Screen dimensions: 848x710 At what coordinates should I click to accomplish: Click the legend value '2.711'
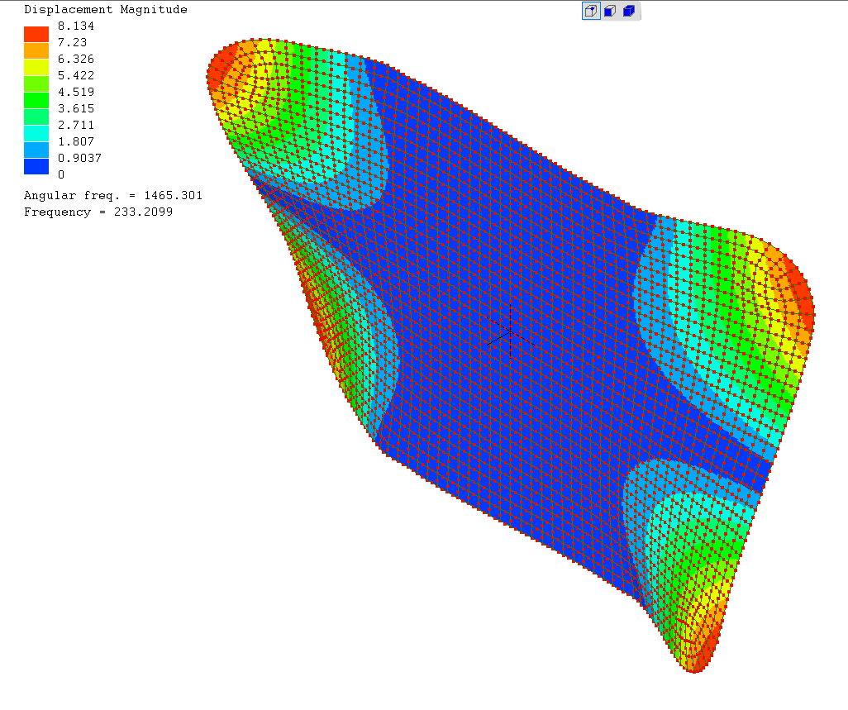(76, 125)
